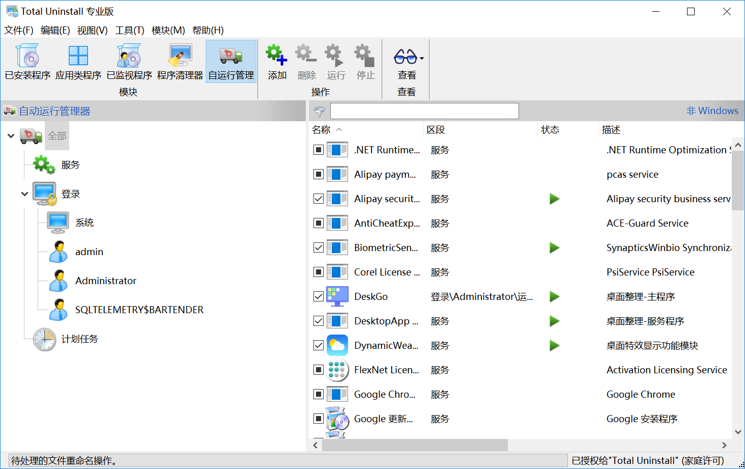Image resolution: width=745 pixels, height=469 pixels.
Task: Click the 桌面特效显示功能模块 description
Action: point(652,345)
